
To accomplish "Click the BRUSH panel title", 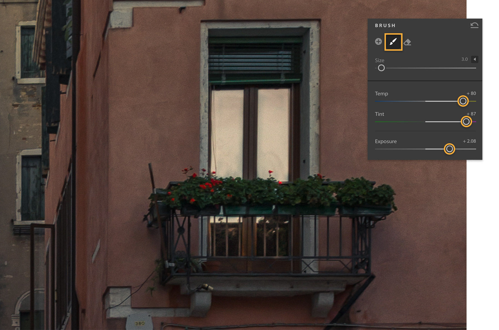I will click(x=385, y=25).
